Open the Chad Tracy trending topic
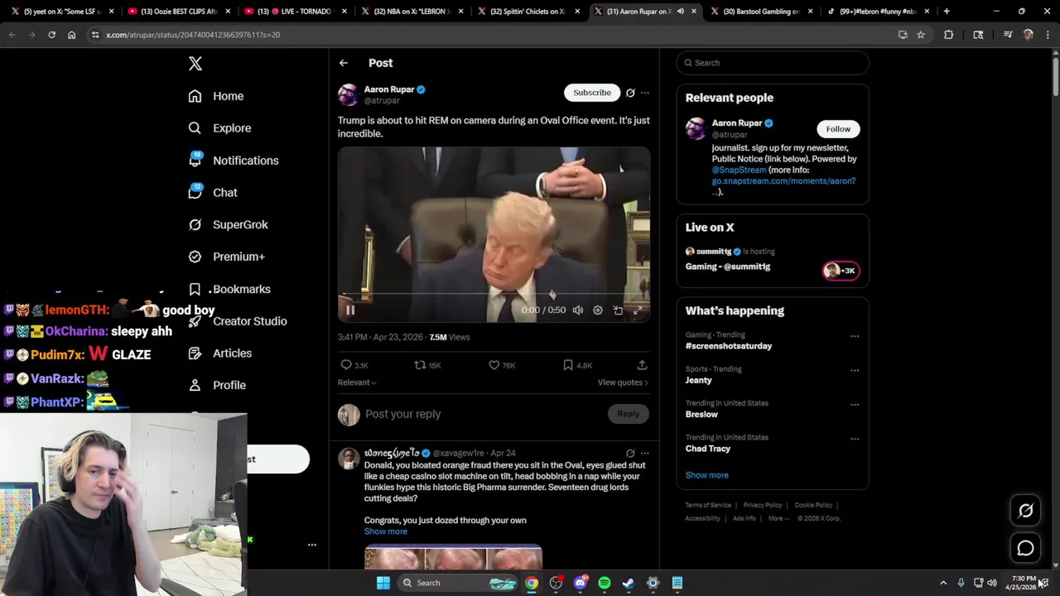 click(x=708, y=449)
